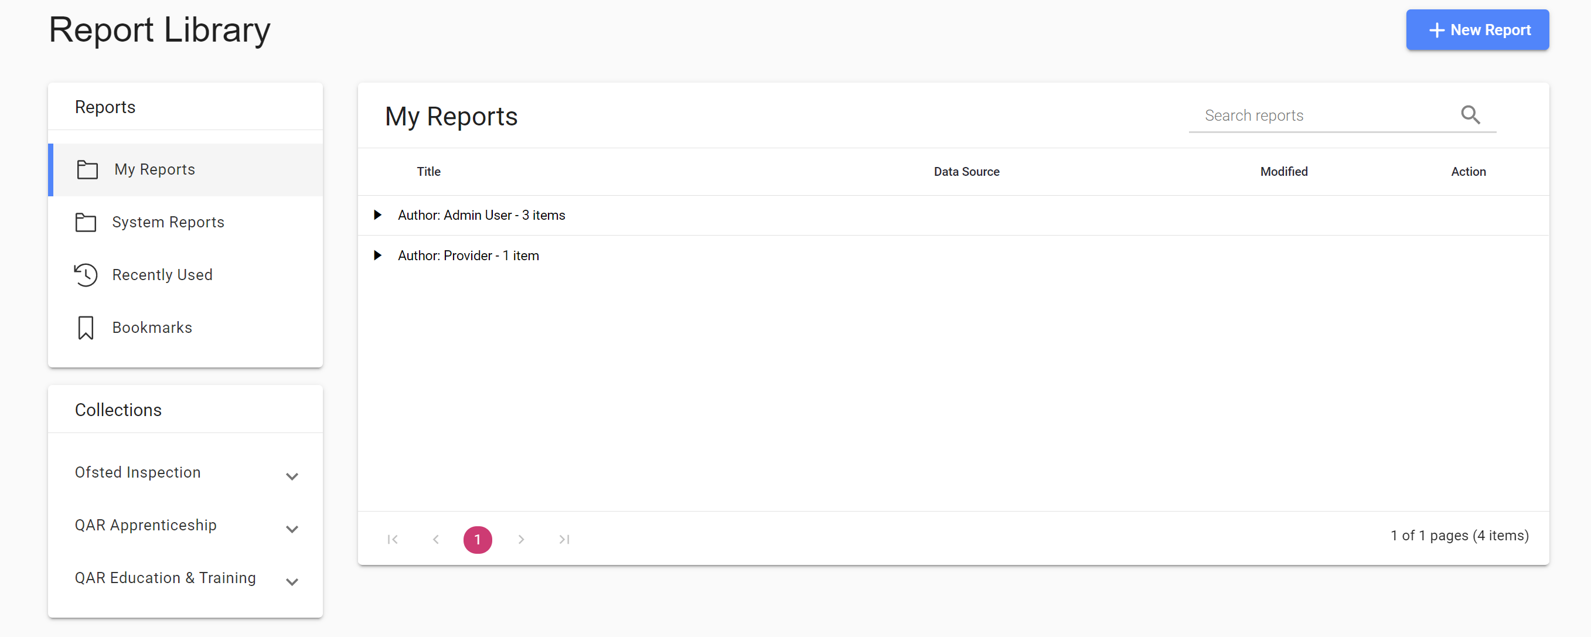Click the search magnifier icon

pos(1470,115)
